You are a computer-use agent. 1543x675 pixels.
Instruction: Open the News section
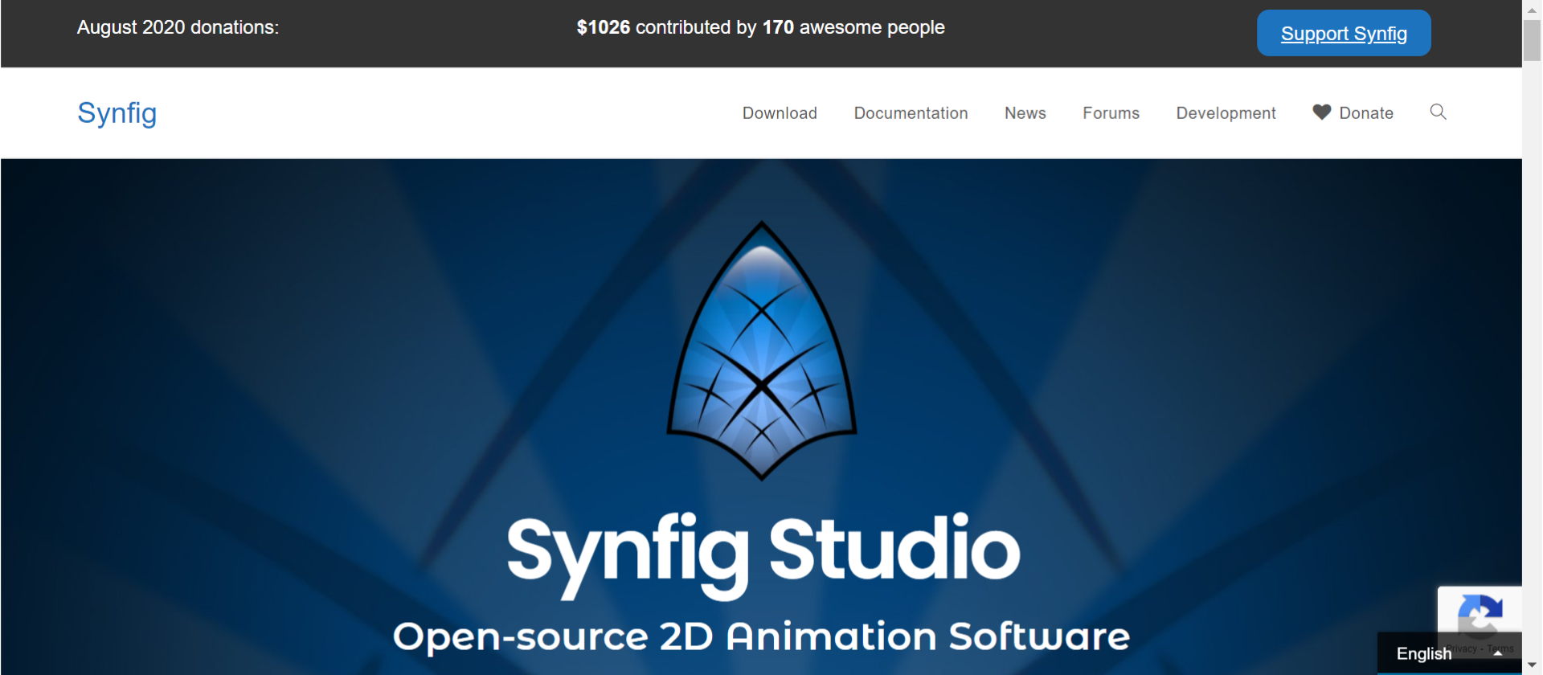tap(1025, 113)
